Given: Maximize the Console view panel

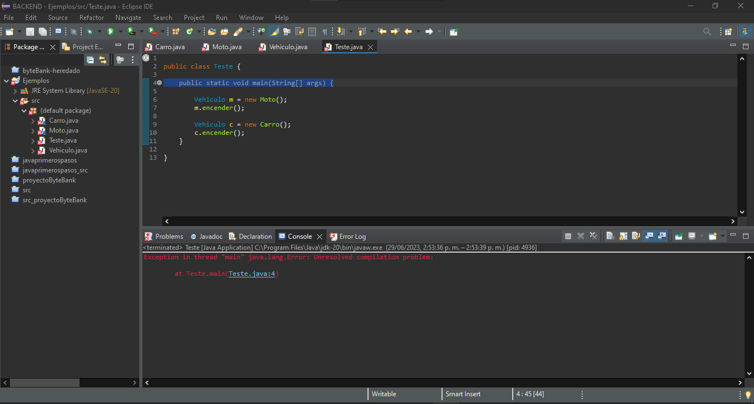Looking at the screenshot, I should 746,236.
